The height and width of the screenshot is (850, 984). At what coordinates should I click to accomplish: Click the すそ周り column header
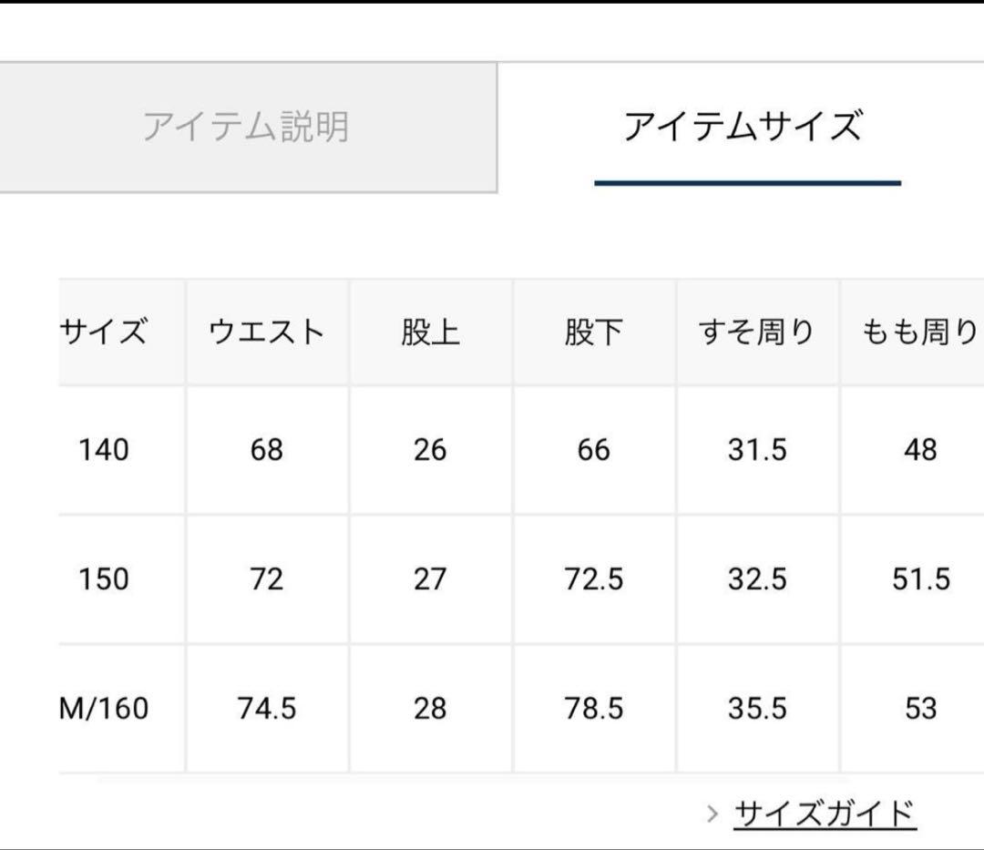pos(756,333)
